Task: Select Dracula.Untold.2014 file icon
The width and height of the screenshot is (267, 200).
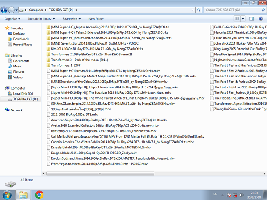Action: pos(48,147)
